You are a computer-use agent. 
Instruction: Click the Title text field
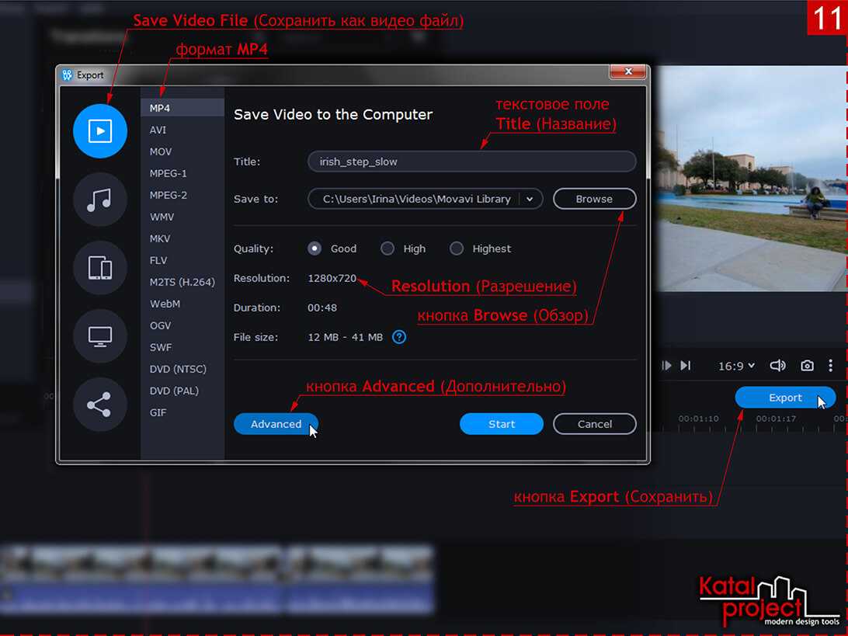pos(471,162)
